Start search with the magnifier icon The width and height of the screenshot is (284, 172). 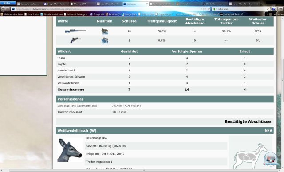pyautogui.click(x=268, y=9)
